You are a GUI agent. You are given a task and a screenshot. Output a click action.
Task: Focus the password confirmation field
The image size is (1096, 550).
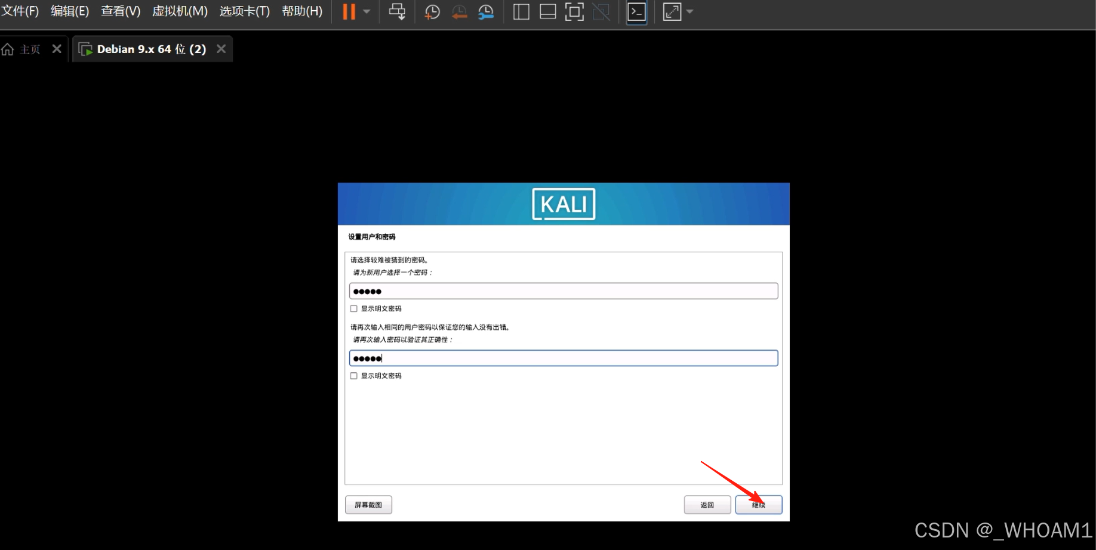click(x=564, y=358)
